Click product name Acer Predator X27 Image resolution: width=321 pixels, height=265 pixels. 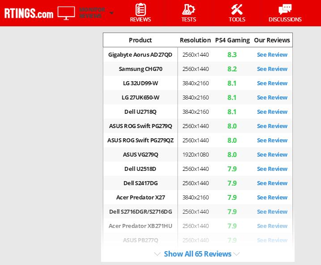pyautogui.click(x=140, y=197)
